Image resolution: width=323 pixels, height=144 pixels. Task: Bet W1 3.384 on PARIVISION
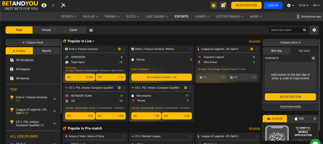(80, 77)
